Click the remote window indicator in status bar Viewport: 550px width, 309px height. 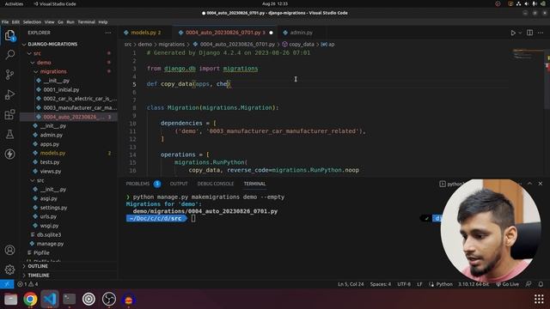[x=7, y=284]
